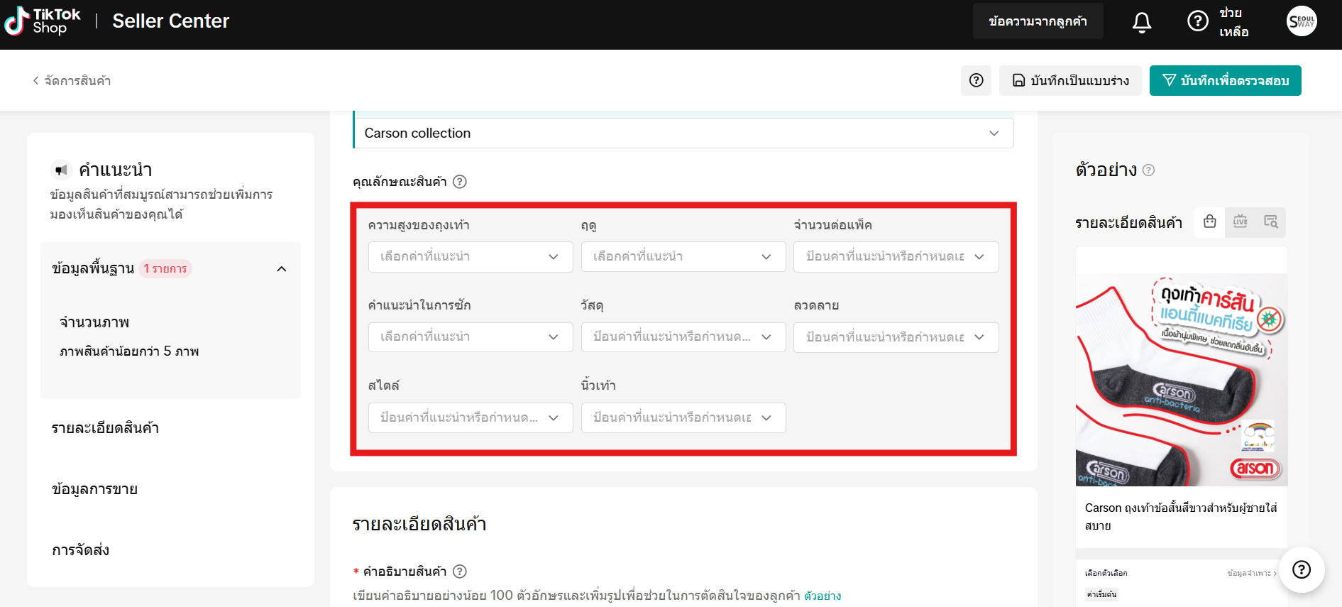Open the notifications bell
Viewport: 1342px width, 607px height.
click(1141, 22)
